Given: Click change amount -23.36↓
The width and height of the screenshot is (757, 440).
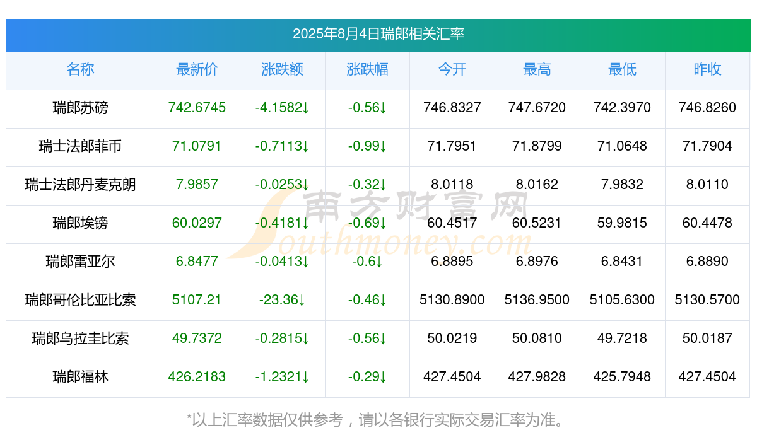Looking at the screenshot, I should coord(282,299).
